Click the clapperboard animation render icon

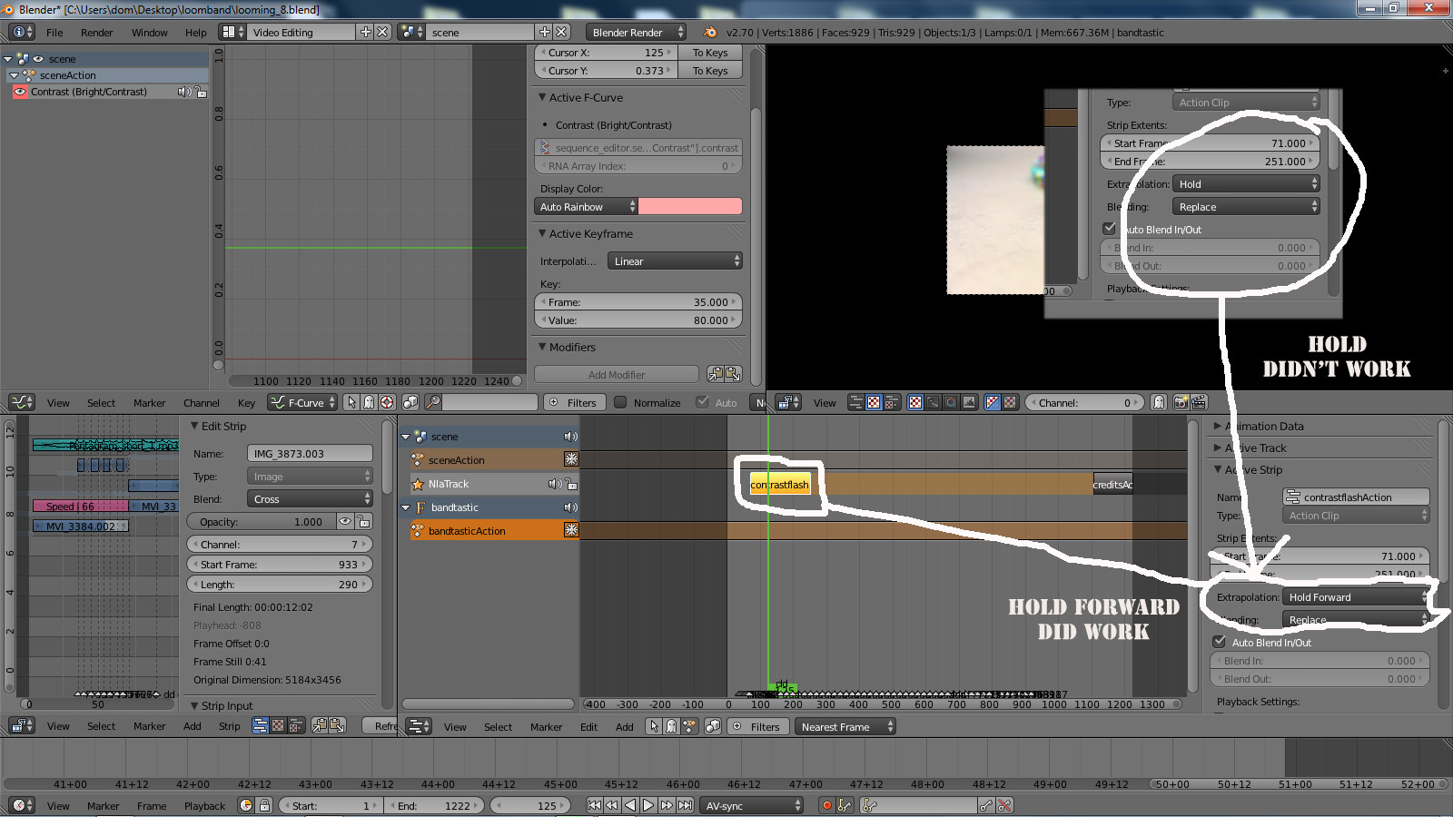click(1198, 402)
